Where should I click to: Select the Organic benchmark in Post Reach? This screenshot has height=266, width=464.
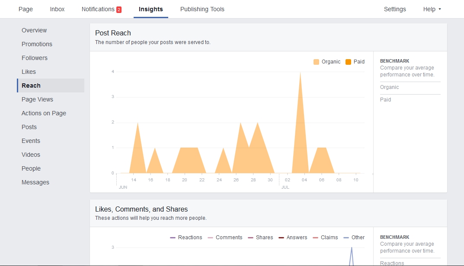point(390,87)
